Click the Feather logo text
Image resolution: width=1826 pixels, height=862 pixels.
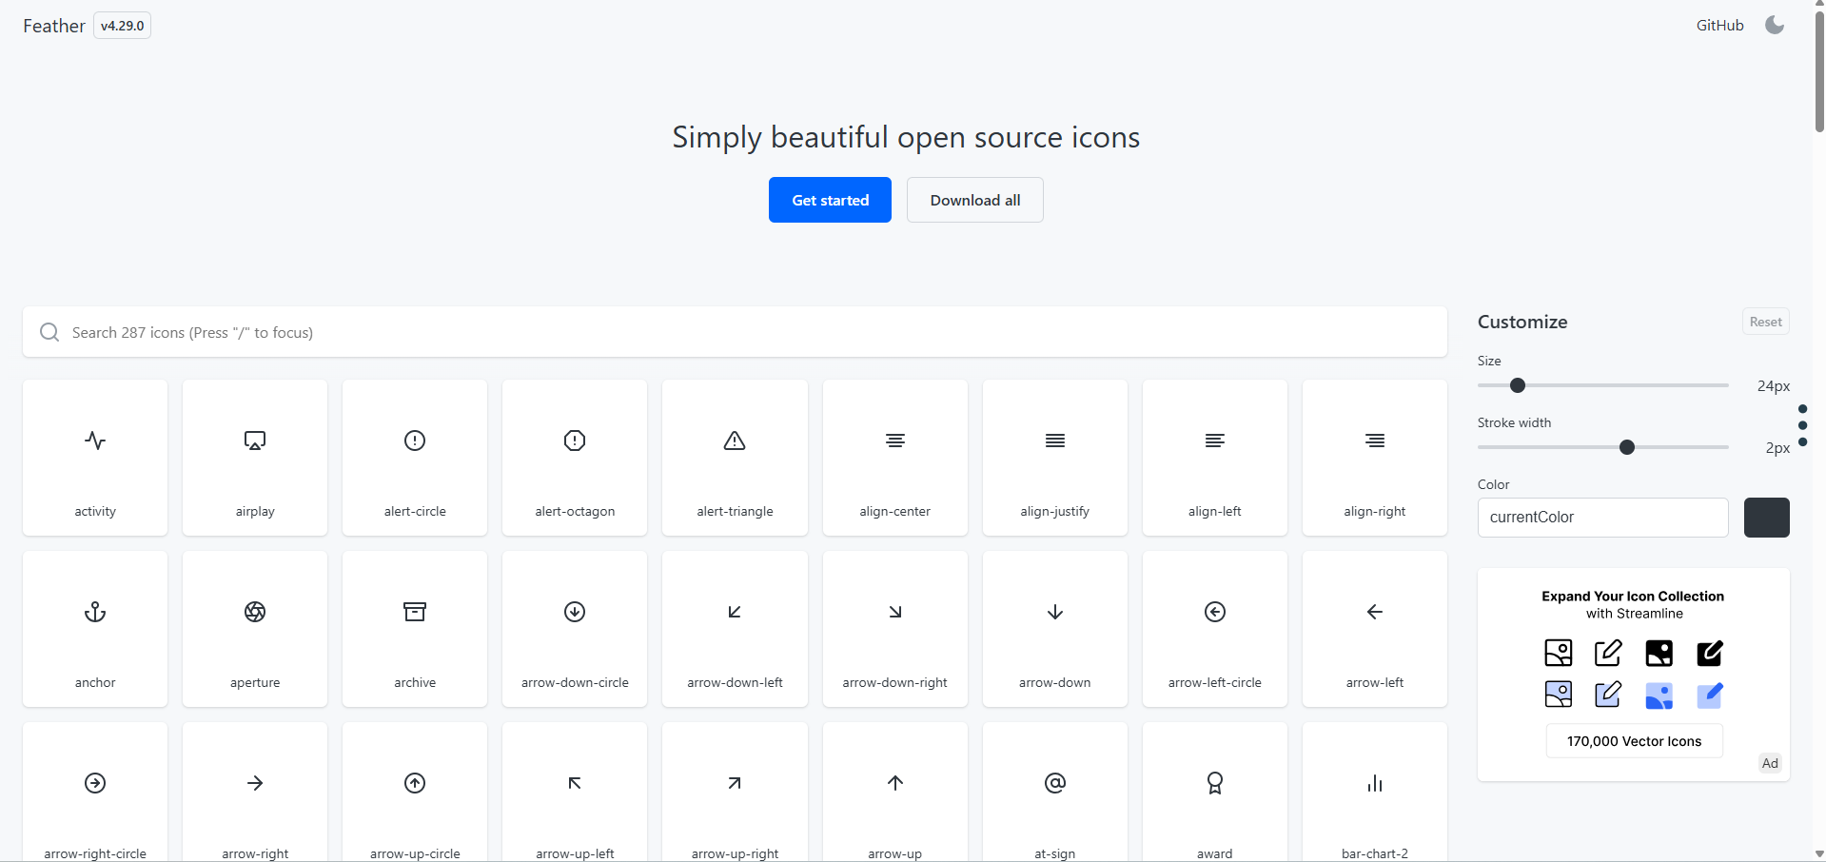coord(54,26)
